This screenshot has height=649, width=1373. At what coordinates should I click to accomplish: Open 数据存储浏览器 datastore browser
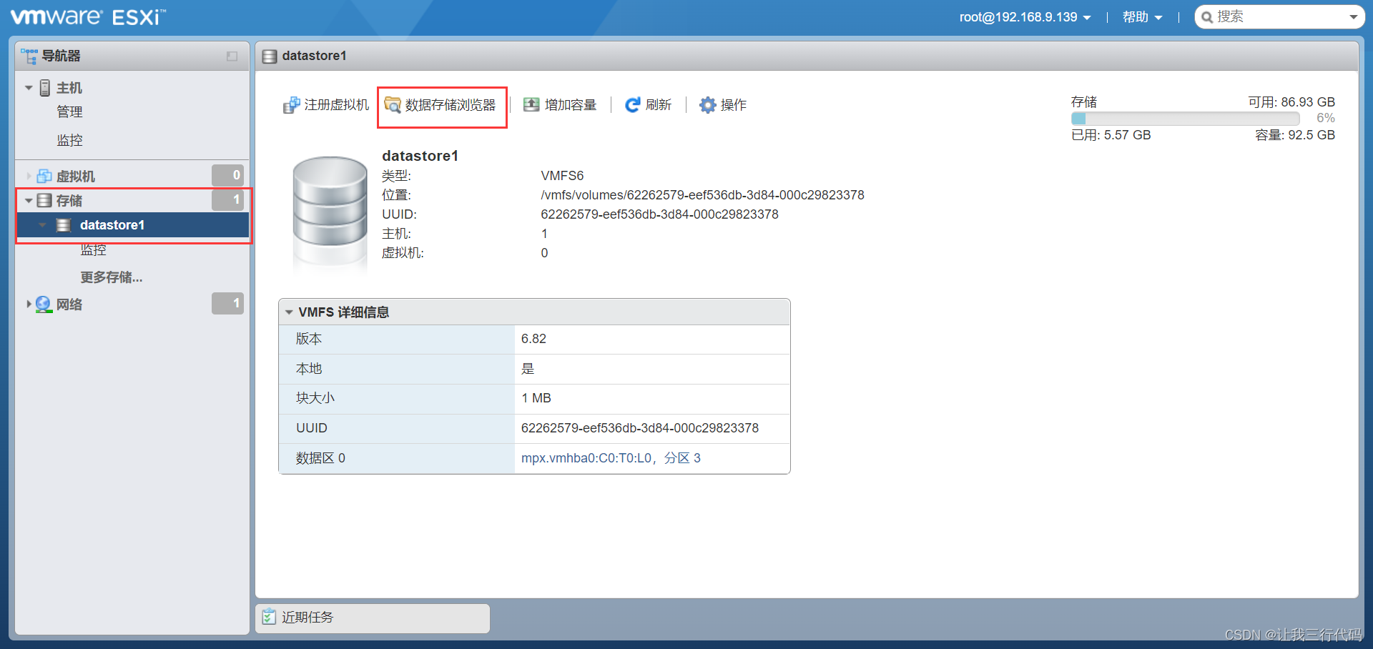tap(451, 105)
